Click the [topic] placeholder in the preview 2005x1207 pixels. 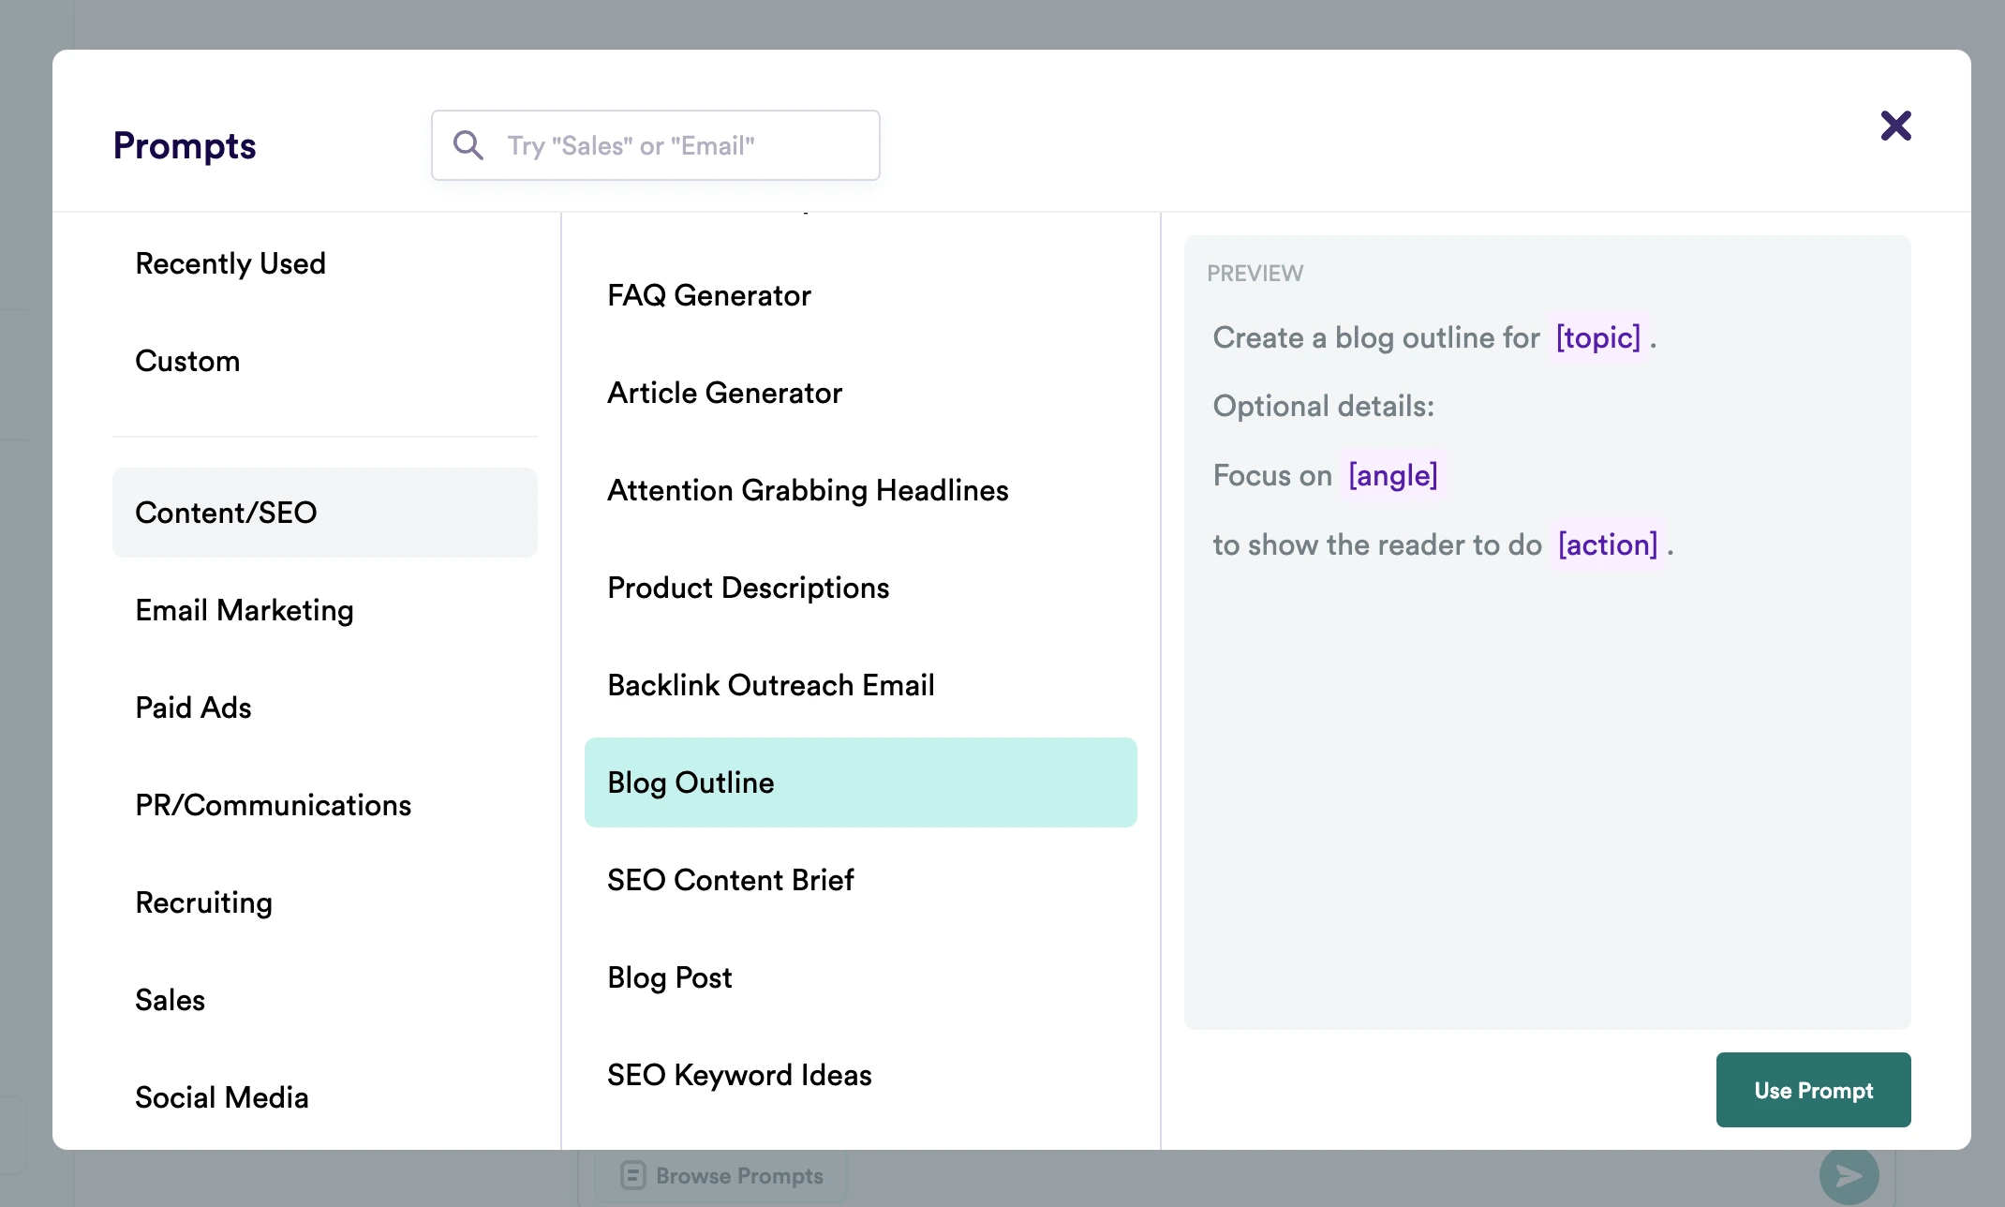1597,338
